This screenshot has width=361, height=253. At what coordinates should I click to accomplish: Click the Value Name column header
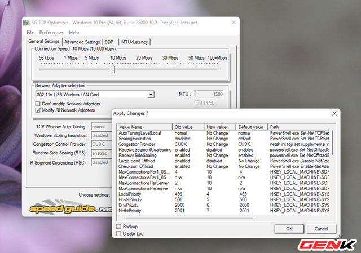[x=145, y=127]
